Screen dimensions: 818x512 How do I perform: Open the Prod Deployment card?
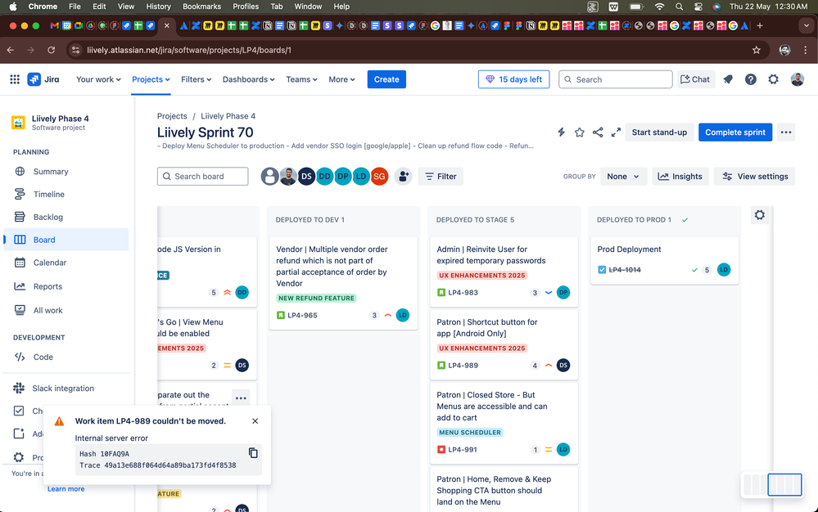point(664,260)
